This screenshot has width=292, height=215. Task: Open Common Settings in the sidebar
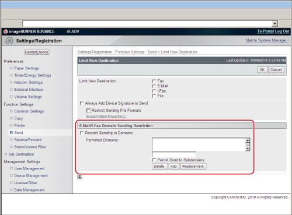click(29, 111)
